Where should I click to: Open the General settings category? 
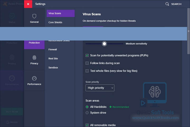pos(34,18)
